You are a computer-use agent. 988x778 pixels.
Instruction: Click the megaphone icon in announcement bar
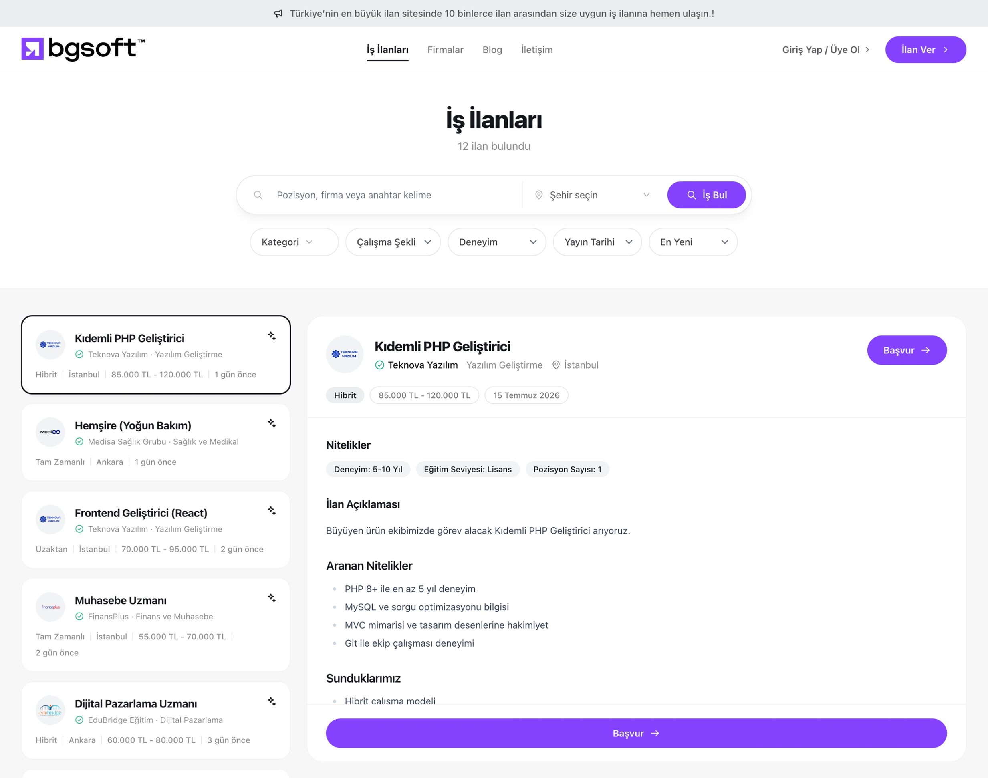(278, 14)
